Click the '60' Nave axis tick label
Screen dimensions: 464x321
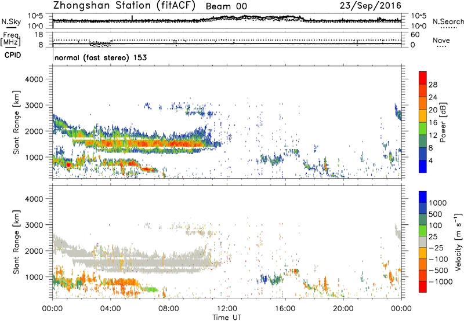[415, 35]
